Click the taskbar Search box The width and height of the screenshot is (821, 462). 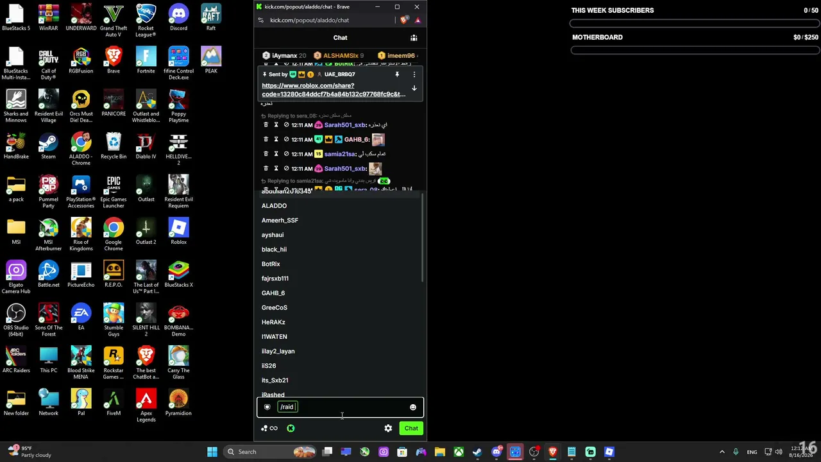click(x=270, y=452)
